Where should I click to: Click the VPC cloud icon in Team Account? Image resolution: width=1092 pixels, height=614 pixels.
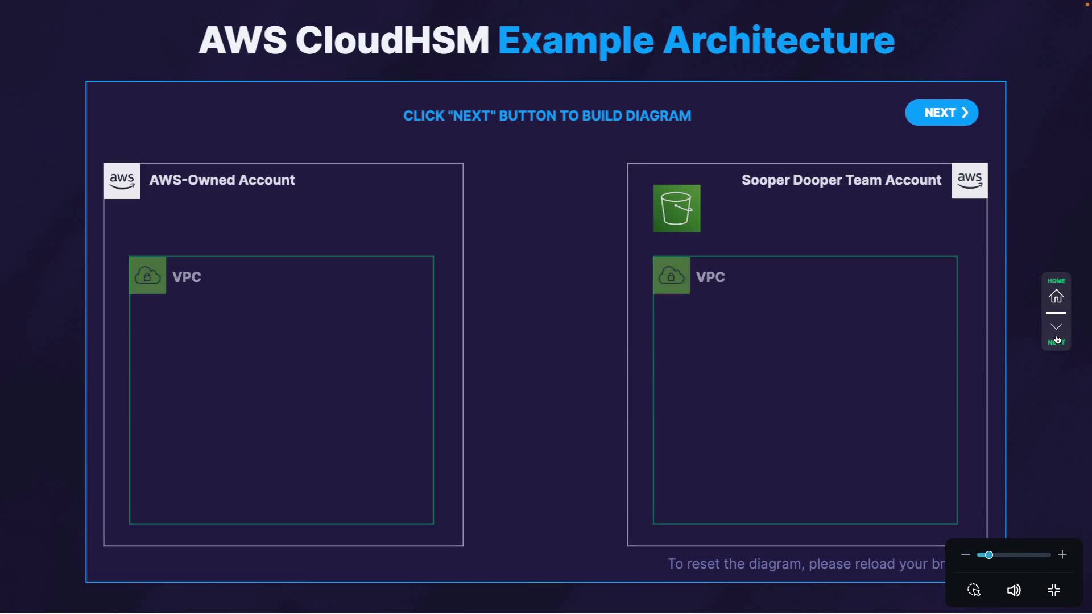point(671,276)
